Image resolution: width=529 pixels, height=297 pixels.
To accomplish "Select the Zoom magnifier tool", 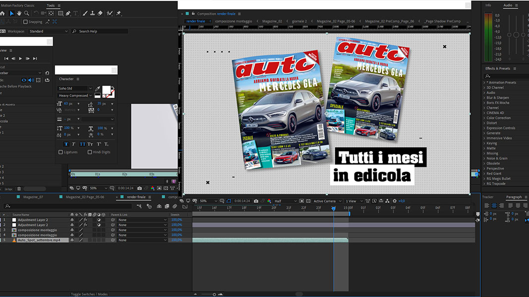I will (x=27, y=13).
